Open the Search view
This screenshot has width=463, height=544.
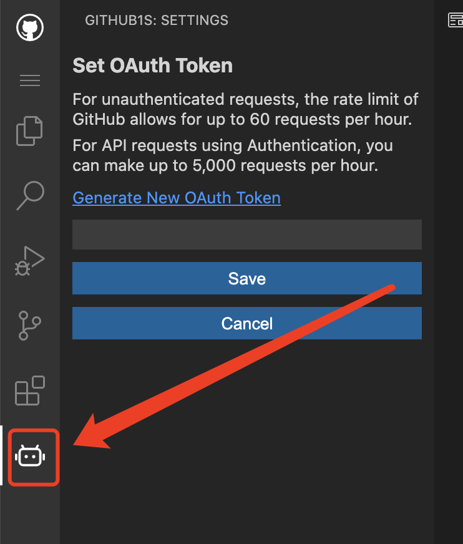coord(29,195)
